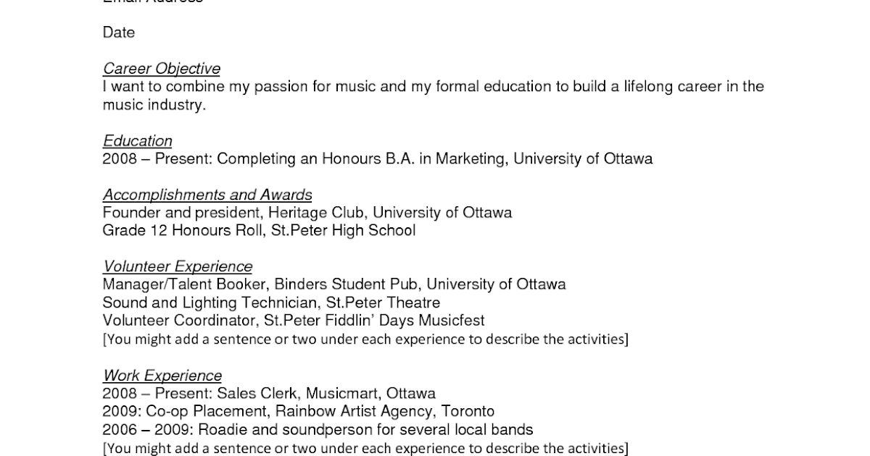Select the Work Experience heading

point(162,376)
